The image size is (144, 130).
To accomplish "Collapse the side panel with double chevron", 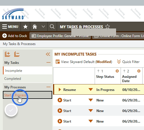I will click(x=48, y=54).
